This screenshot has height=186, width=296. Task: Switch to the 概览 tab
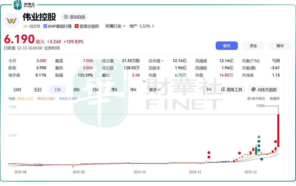click(227, 46)
